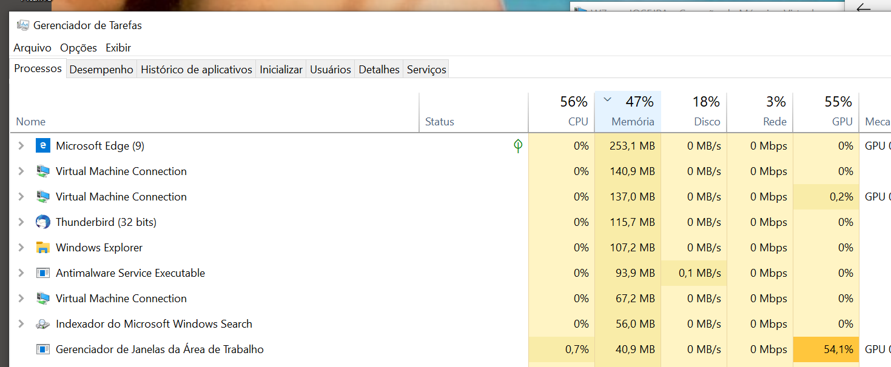Expand the Virtual Machine Connection using 67,2 MB

click(x=21, y=299)
